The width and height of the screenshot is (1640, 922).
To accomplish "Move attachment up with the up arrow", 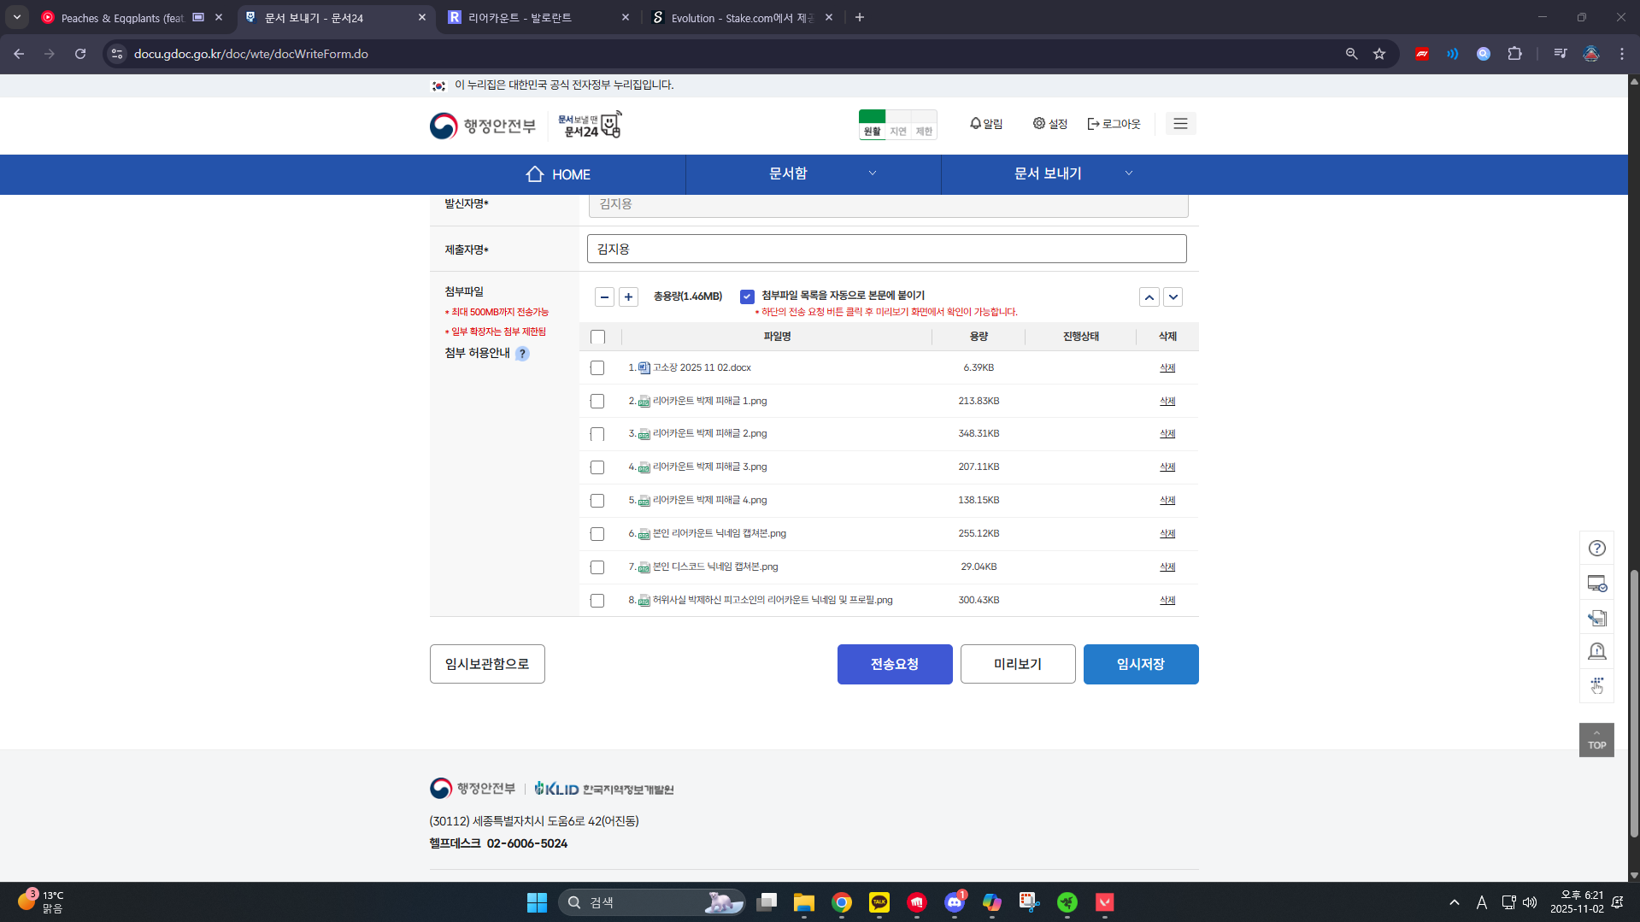I will tap(1149, 297).
